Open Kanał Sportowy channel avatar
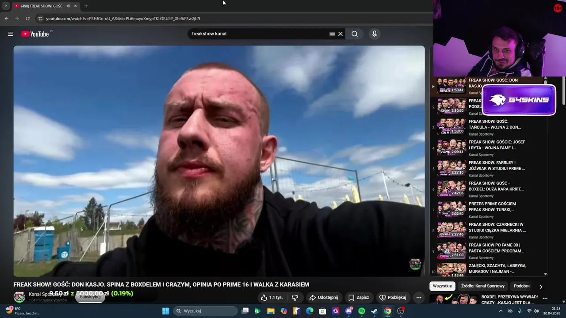Image resolution: width=566 pixels, height=318 pixels. coord(19,297)
